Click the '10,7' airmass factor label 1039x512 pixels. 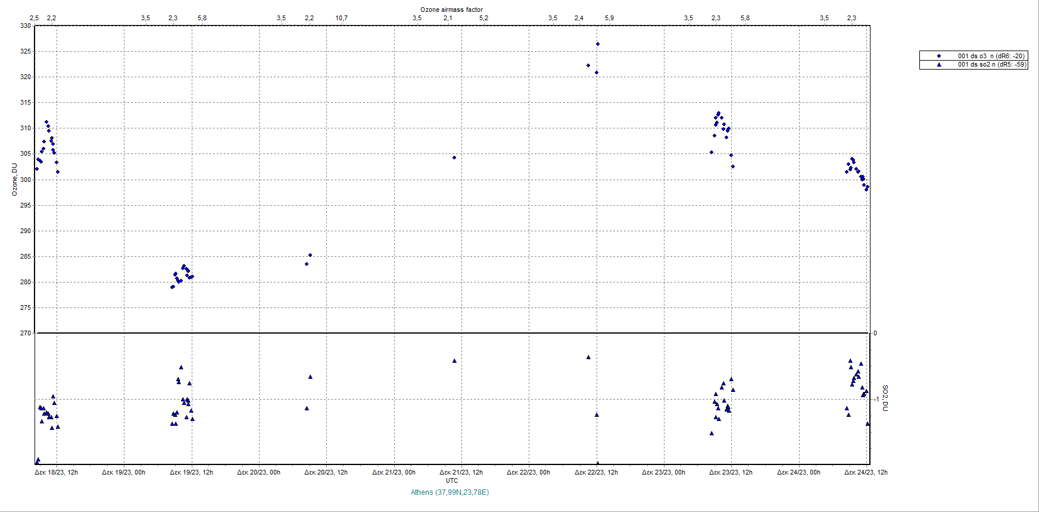[x=341, y=18]
